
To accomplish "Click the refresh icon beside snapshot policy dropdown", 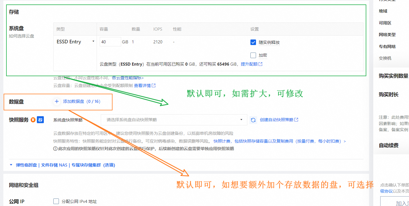I will (253, 120).
